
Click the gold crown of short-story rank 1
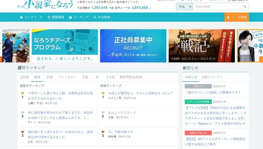(103, 93)
